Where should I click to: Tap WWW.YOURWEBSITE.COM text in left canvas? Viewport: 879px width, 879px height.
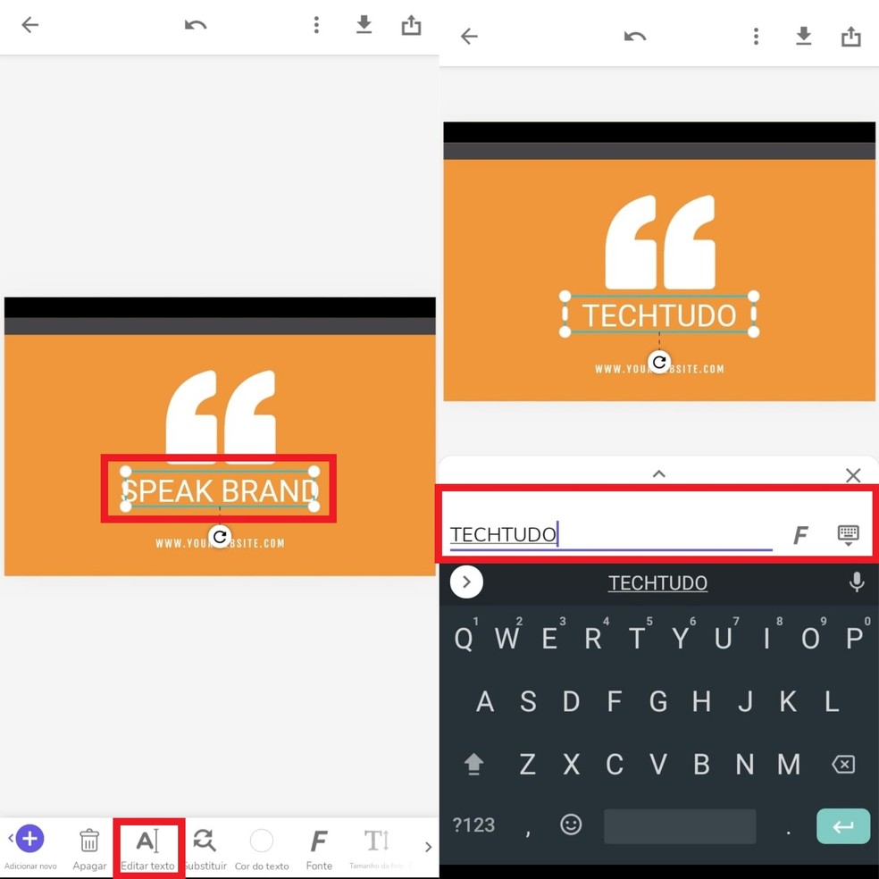tap(220, 543)
